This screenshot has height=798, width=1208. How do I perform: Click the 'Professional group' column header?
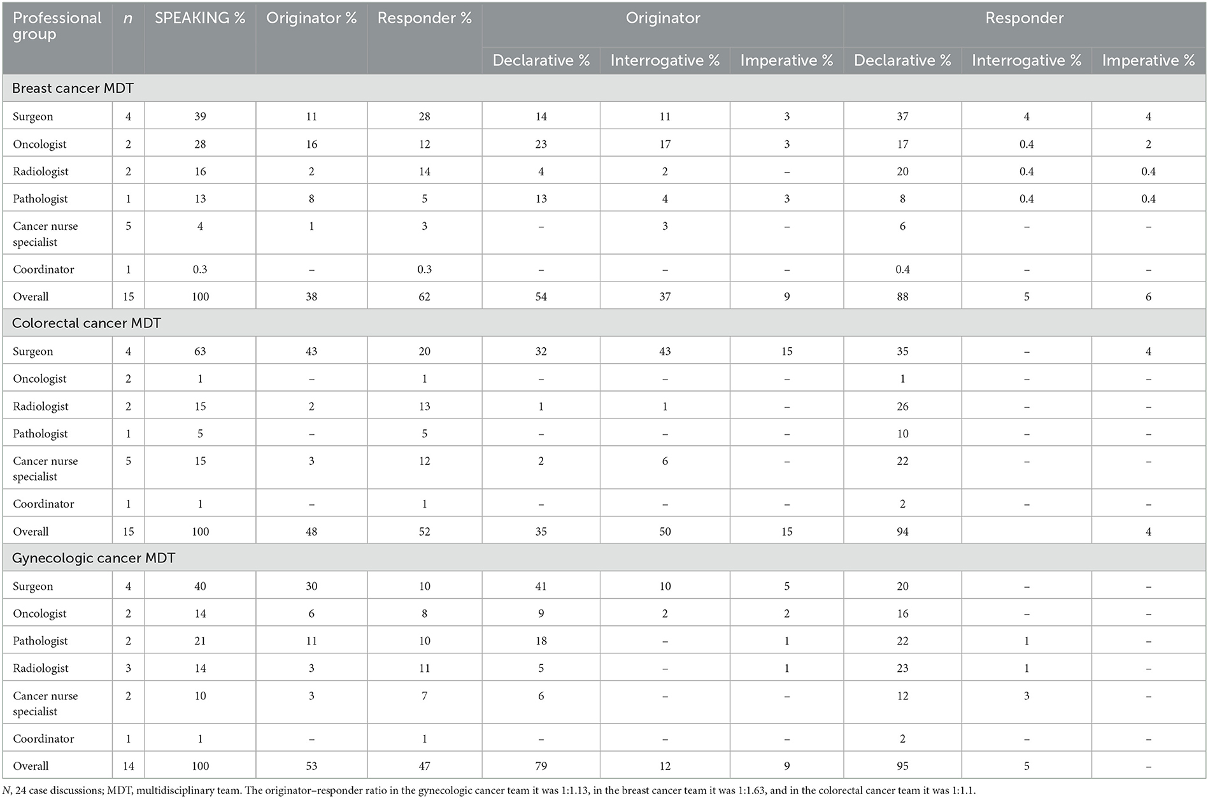click(x=57, y=27)
